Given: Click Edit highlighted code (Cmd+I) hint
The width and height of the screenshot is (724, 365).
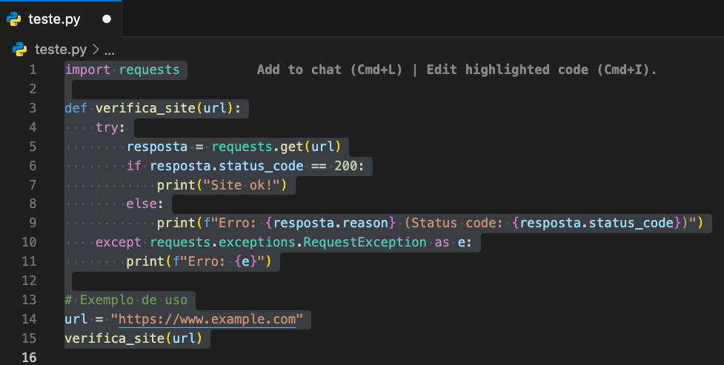Looking at the screenshot, I should (541, 70).
